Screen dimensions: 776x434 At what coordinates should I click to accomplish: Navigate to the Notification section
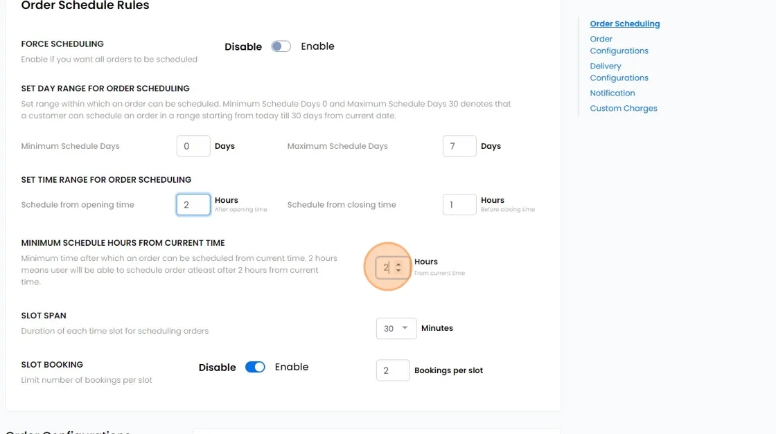coord(612,93)
